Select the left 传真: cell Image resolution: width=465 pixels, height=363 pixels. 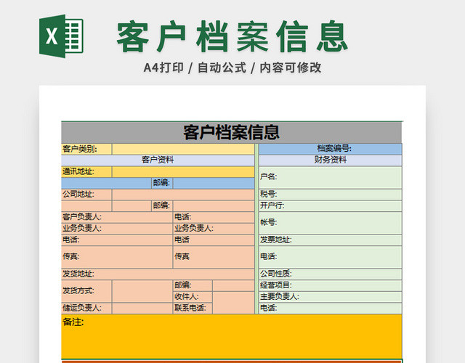point(117,256)
